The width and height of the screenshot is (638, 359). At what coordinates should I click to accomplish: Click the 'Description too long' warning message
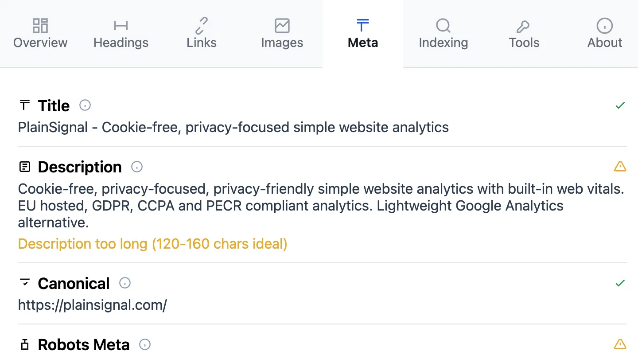click(152, 244)
